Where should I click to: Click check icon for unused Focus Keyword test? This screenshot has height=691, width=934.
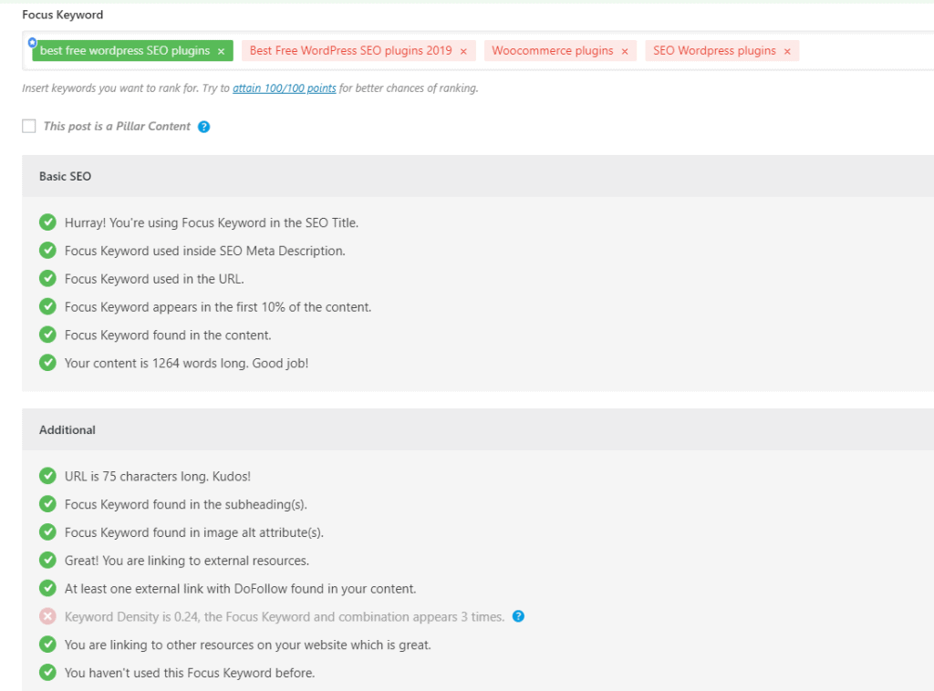click(x=47, y=673)
